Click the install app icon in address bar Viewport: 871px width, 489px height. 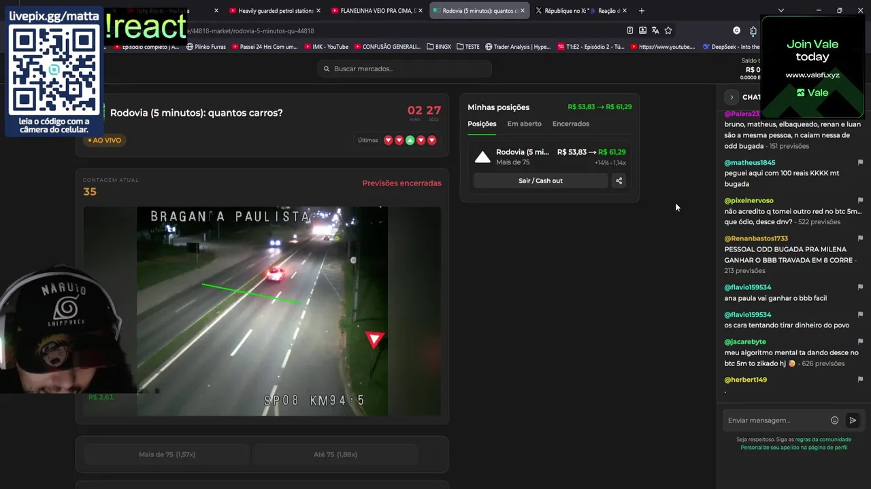(x=642, y=31)
